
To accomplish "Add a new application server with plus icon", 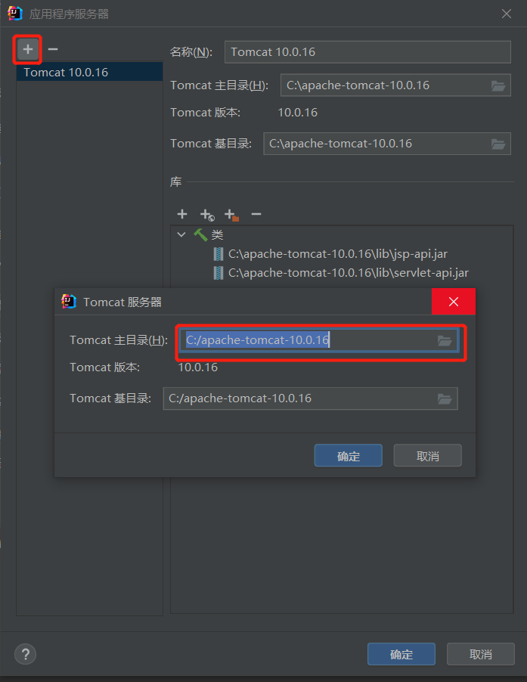I will tap(28, 49).
